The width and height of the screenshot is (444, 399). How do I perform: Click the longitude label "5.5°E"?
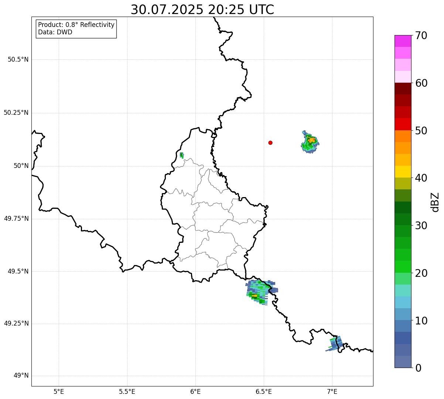coord(127,392)
